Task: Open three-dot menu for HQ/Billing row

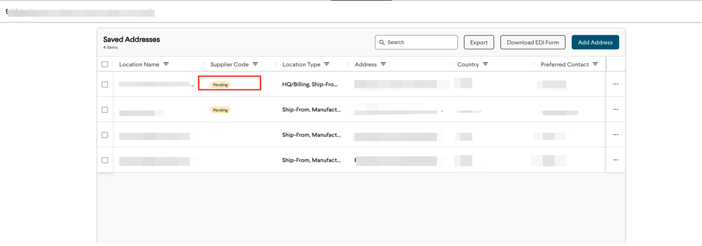Action: [615, 84]
